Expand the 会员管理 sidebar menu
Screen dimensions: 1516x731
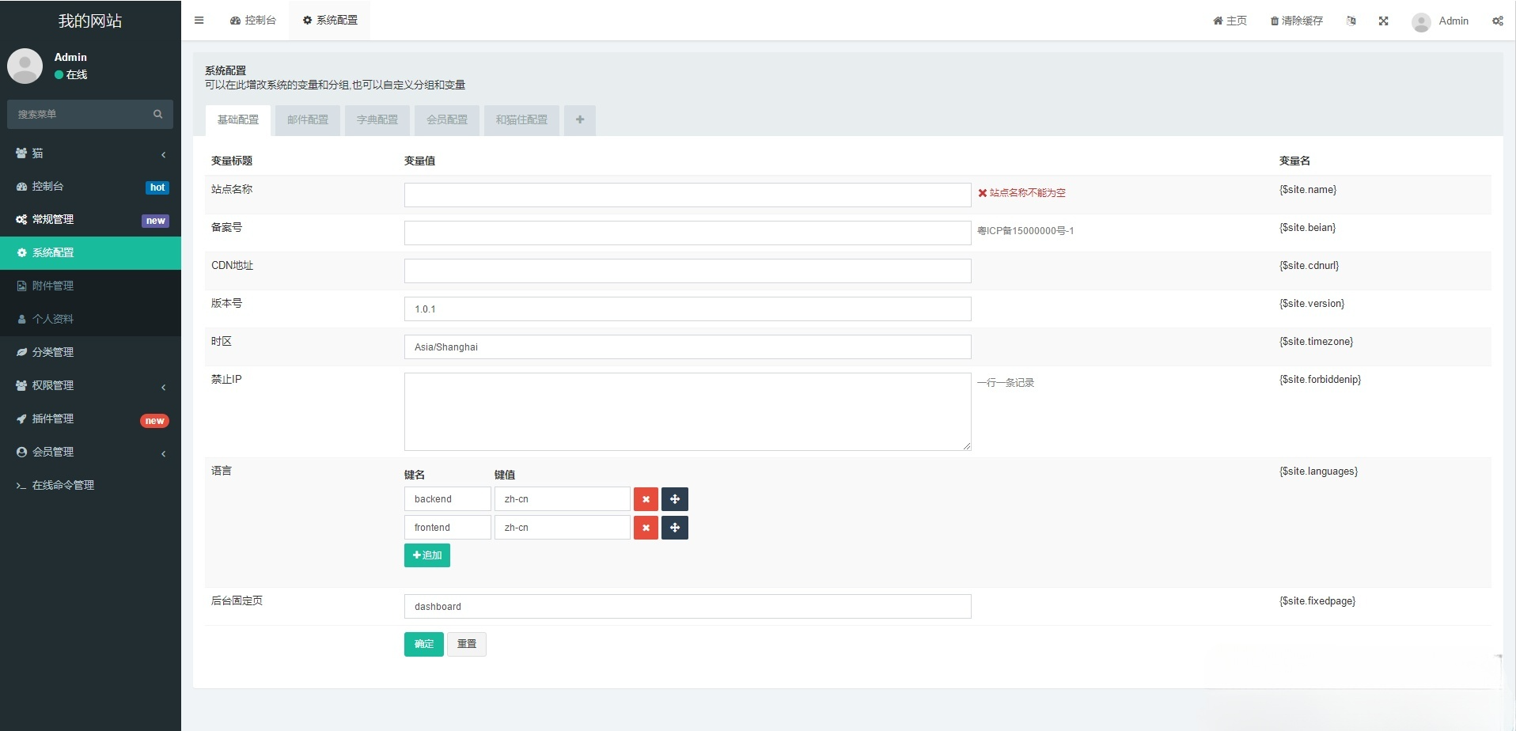[90, 452]
